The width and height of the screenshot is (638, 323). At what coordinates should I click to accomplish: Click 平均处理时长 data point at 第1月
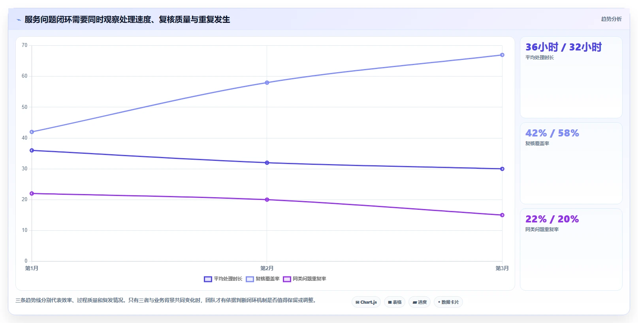pyautogui.click(x=32, y=151)
